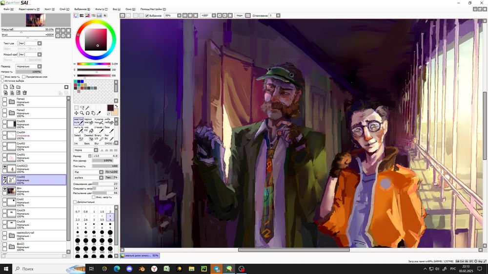Viewport: 488px width, 274px height.
Task: Select the zoom magnifier tool
Action: 82,113
